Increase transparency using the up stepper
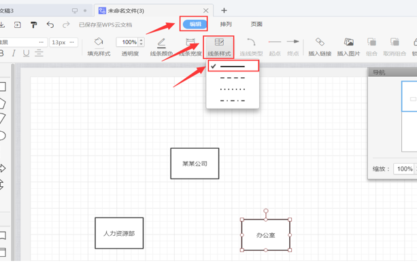The height and width of the screenshot is (263, 417). click(x=141, y=40)
